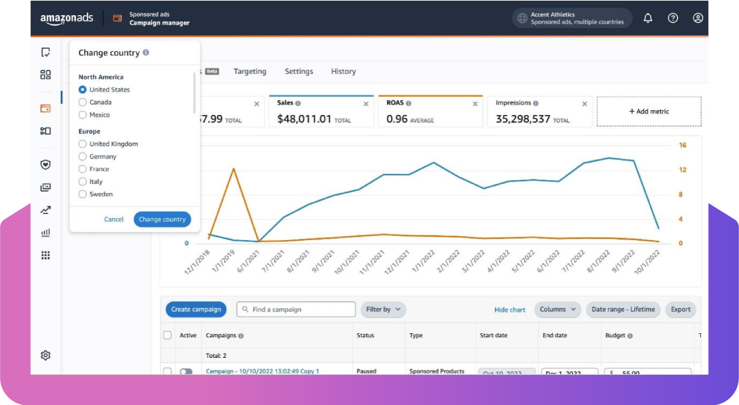Remove the Impressions metric card
The height and width of the screenshot is (405, 739).
click(584, 104)
